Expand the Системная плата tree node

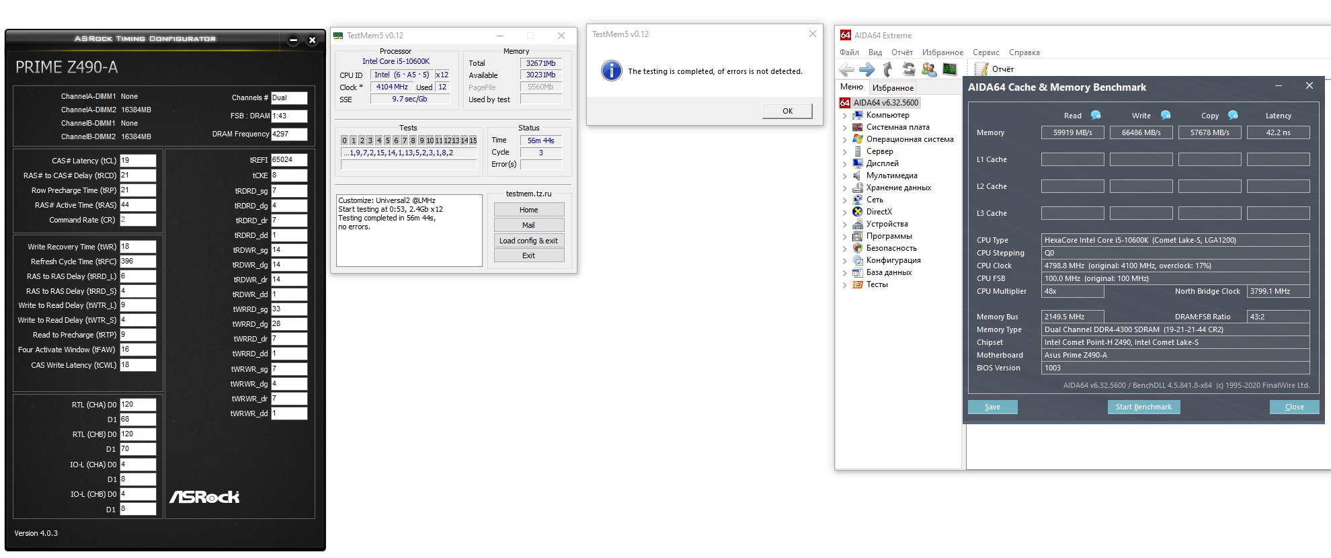(844, 128)
